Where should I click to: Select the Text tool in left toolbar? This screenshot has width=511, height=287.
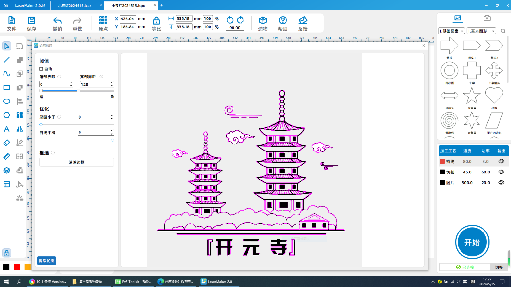click(x=7, y=129)
